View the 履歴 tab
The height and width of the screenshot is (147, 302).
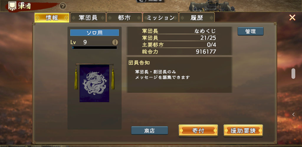pyautogui.click(x=197, y=18)
